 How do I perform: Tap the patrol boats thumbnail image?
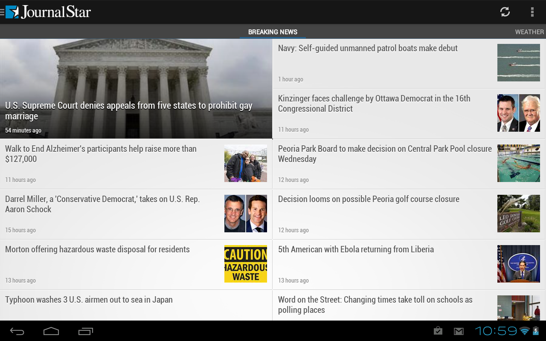point(519,63)
